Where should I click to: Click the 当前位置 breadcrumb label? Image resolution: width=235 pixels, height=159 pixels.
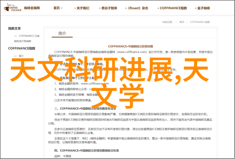click(x=168, y=22)
